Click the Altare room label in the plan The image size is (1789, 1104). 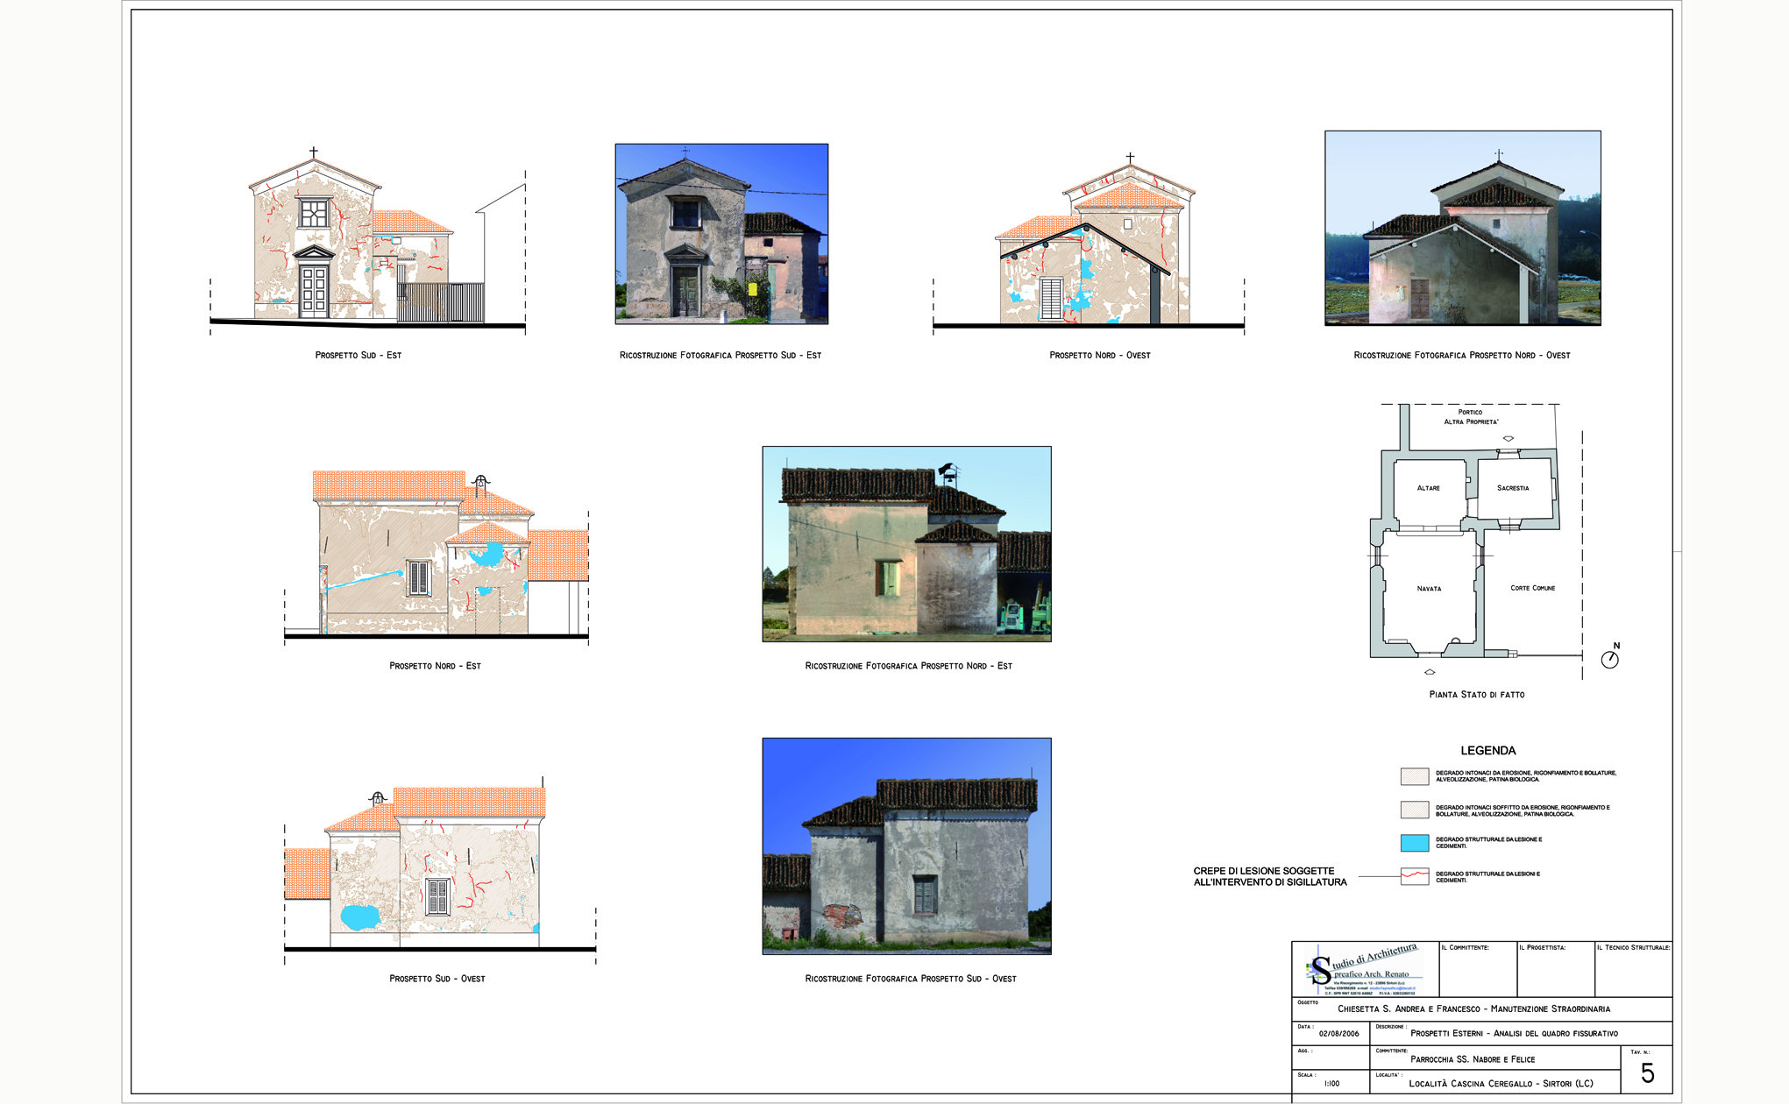(1428, 488)
